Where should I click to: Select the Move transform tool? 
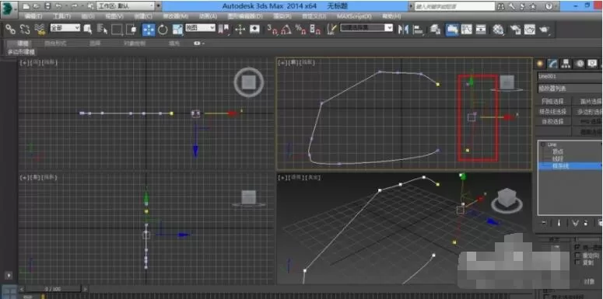point(149,30)
